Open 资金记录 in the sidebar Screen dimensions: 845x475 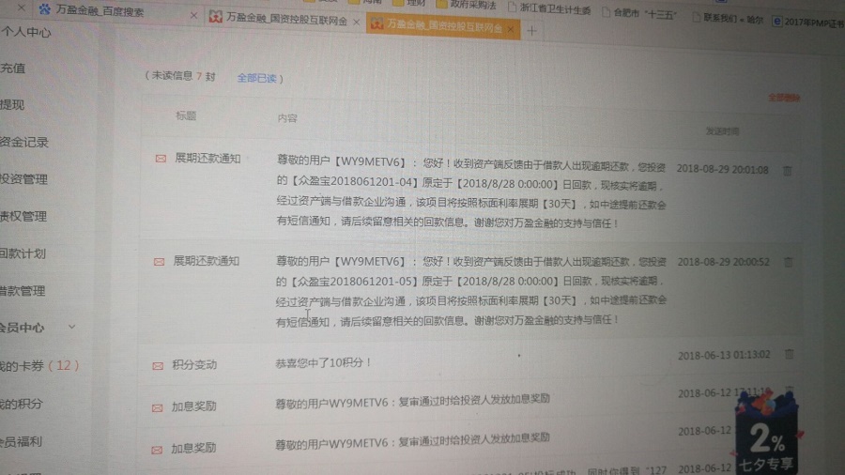pos(24,142)
